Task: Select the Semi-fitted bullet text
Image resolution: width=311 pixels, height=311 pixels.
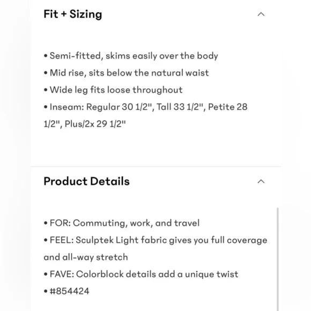Action: coord(131,56)
